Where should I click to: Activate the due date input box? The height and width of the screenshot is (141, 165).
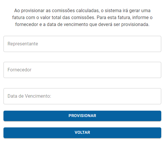coord(82,96)
